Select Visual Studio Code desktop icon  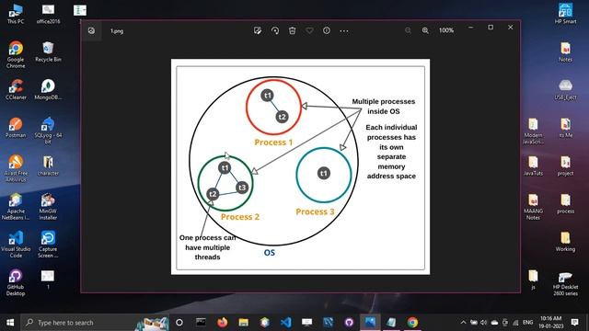[16, 245]
